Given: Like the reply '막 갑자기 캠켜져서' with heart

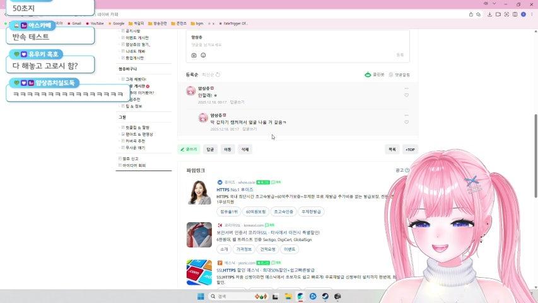Looking at the screenshot, I should (406, 122).
